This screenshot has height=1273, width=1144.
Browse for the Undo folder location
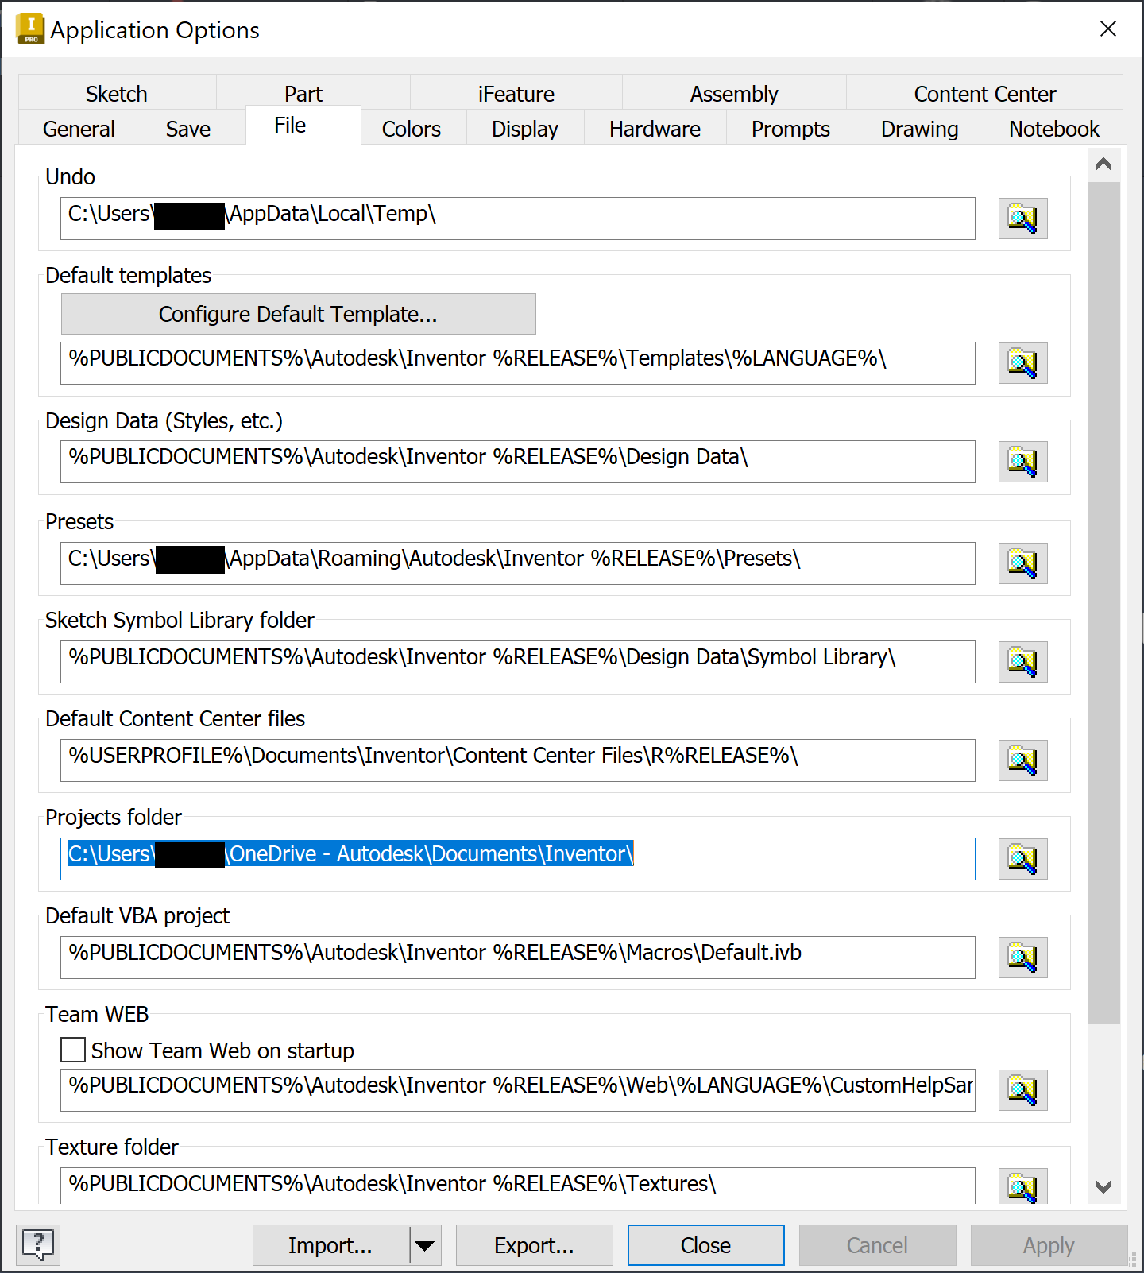pos(1022,219)
